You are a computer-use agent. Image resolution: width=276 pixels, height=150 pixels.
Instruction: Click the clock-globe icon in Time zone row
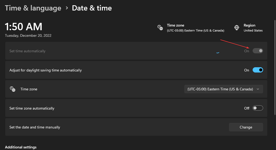click(x=13, y=89)
